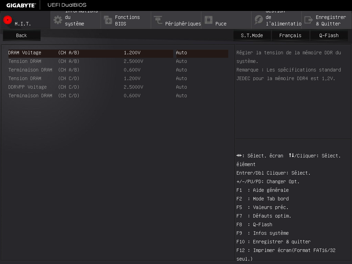Click the 1.200V value in DRAM Voltage row
Viewport: 352px width, 264px height.
pos(132,53)
